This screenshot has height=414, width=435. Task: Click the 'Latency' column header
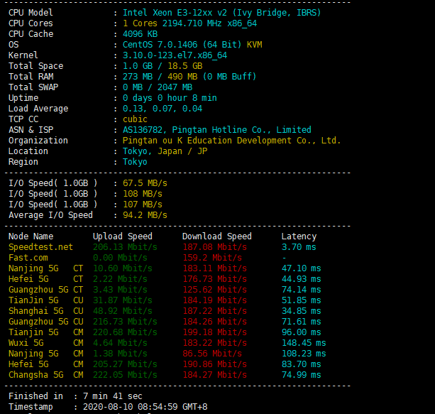tap(299, 236)
